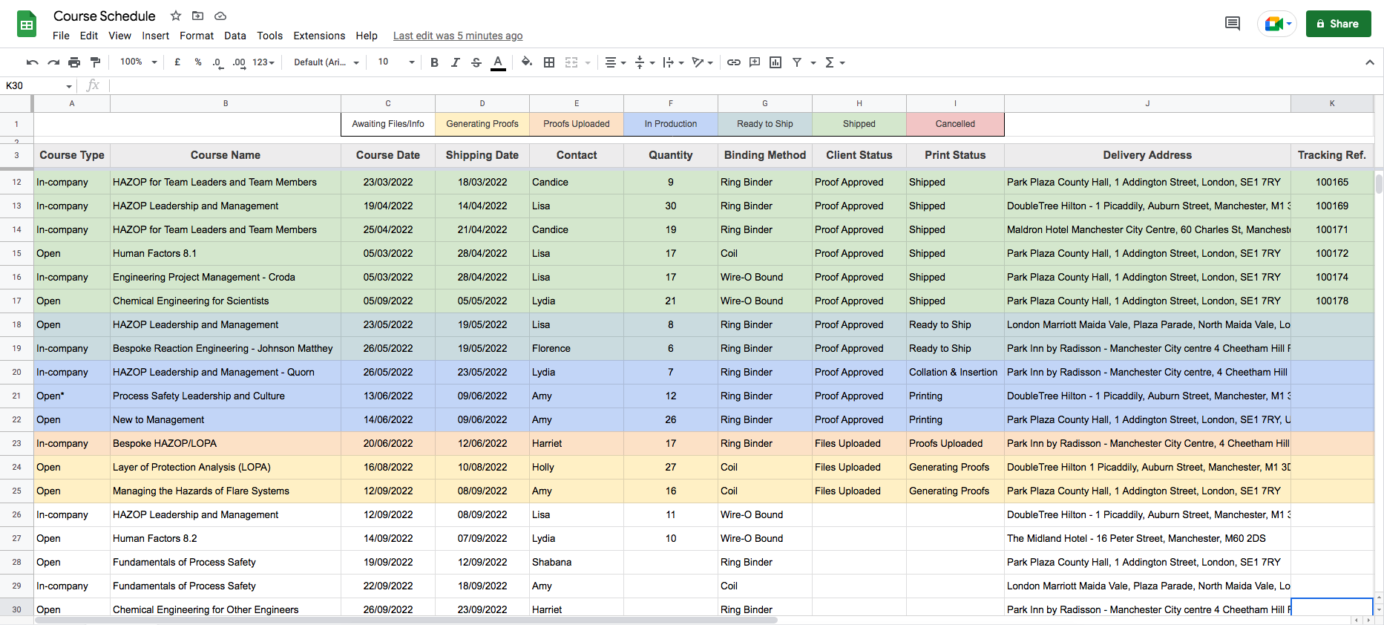Open text wrapping dropdown
1384x625 pixels.
673,62
